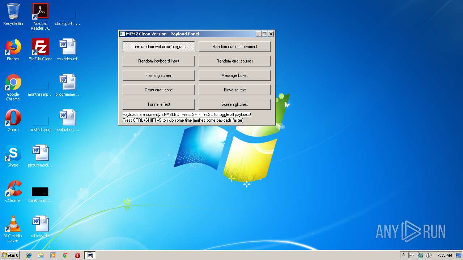Open Windows Media Player taskbar icon
463x260 pixels.
pos(53,255)
